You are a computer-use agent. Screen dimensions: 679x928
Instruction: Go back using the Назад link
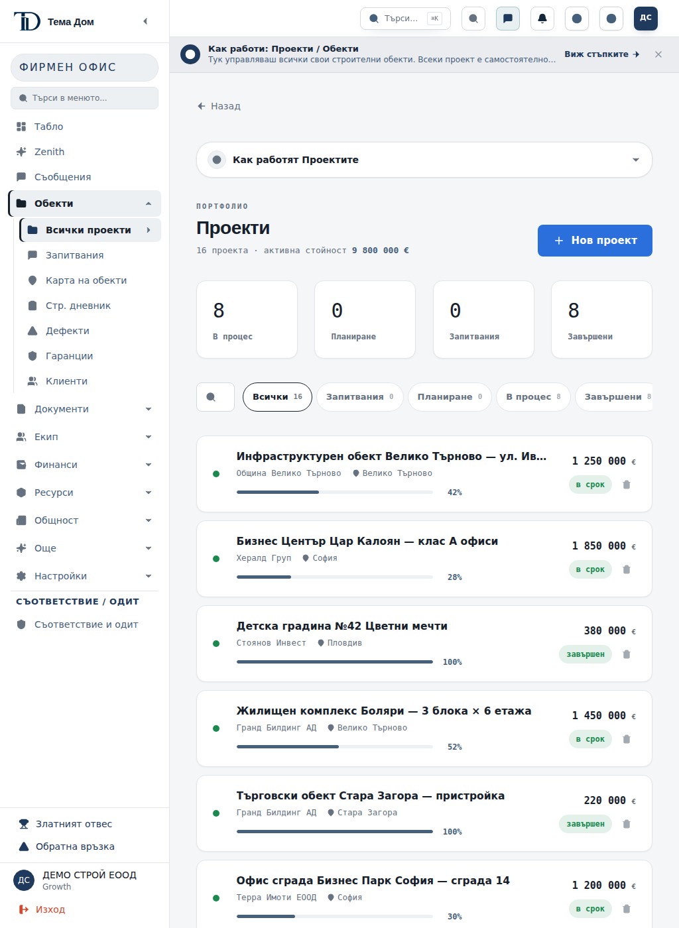[219, 106]
